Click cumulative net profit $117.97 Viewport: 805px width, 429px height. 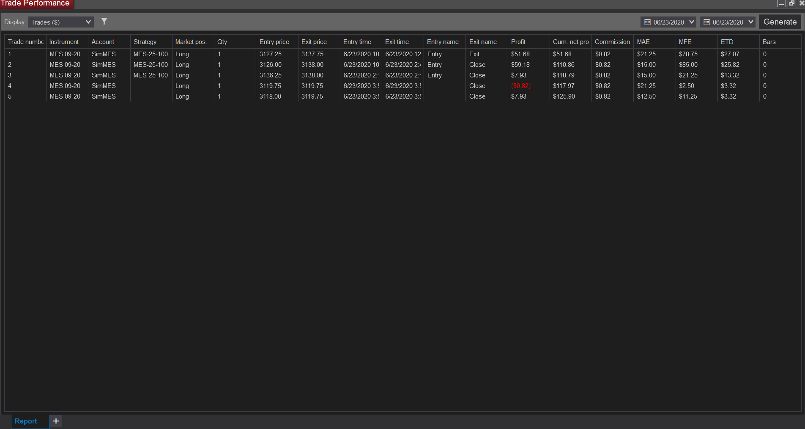point(564,86)
